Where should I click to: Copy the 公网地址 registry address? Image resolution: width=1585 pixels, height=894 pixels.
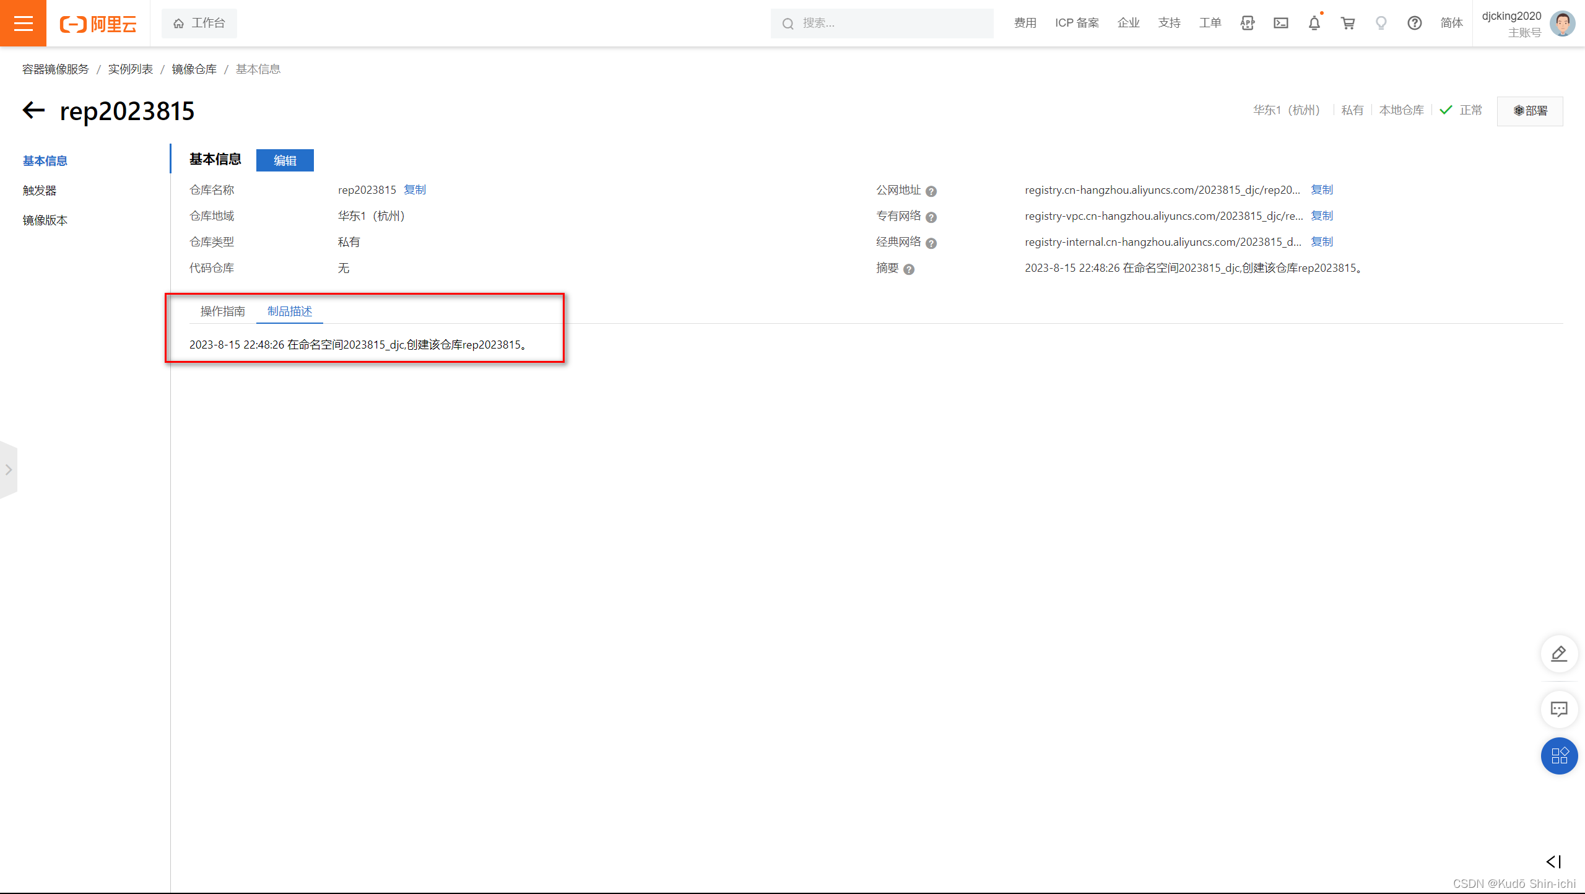click(x=1322, y=190)
